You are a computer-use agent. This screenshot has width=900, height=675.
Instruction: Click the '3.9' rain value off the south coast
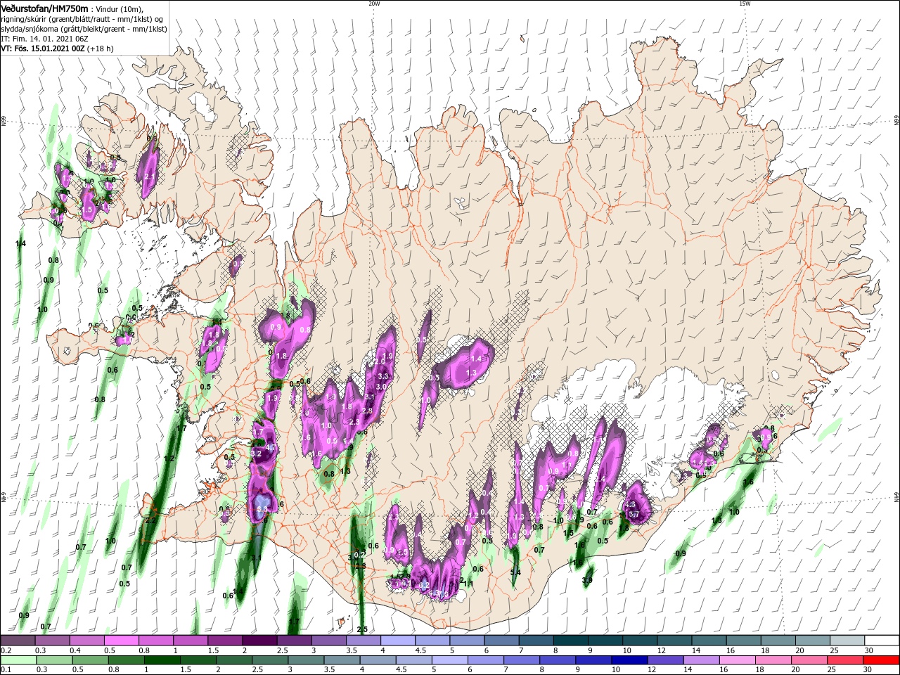coord(588,580)
